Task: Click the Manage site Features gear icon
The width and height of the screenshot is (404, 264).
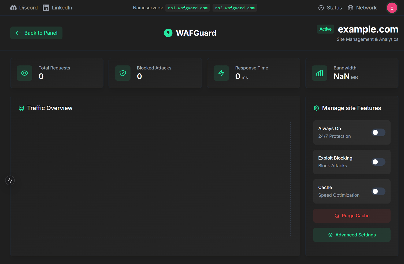Action: pyautogui.click(x=316, y=108)
